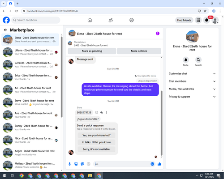Screen dimensions: 224x179
Task: Open the Windows notification center icon
Action: (219, 175)
